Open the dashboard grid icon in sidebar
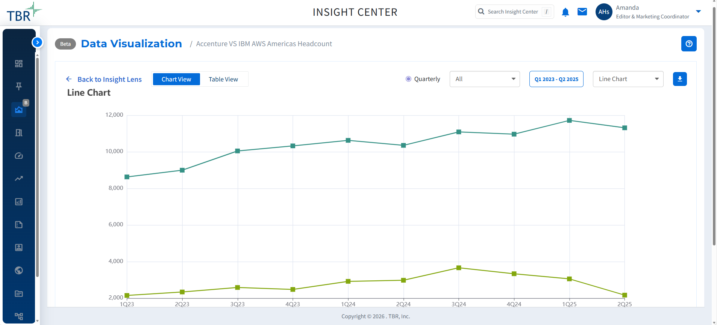Image resolution: width=717 pixels, height=325 pixels. tap(19, 64)
